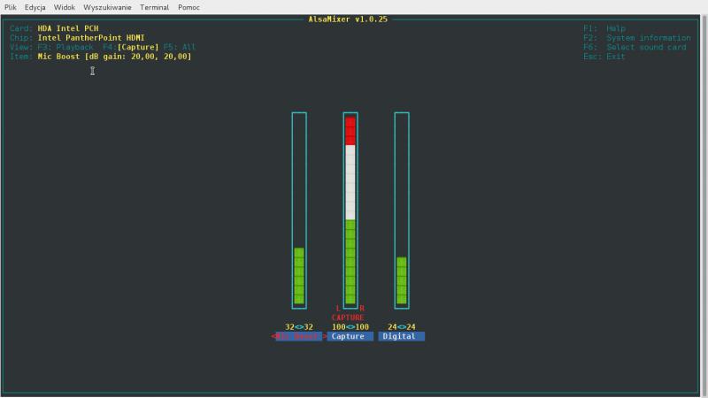Open the Plik menu
Viewport: 708px width, 398px height.
point(11,6)
